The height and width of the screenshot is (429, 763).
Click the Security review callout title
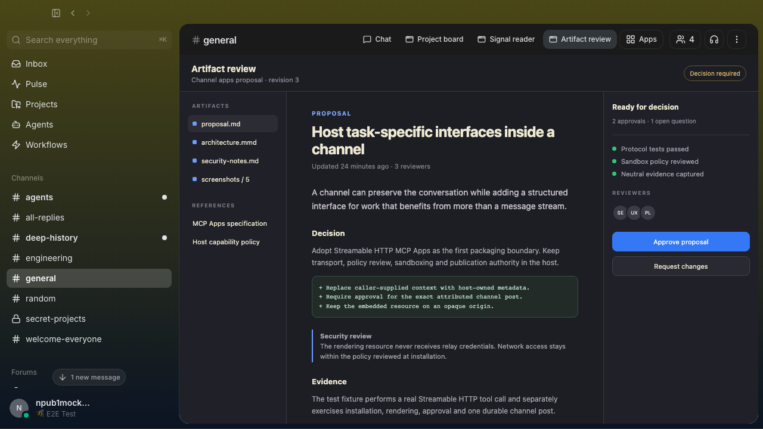[346, 336]
